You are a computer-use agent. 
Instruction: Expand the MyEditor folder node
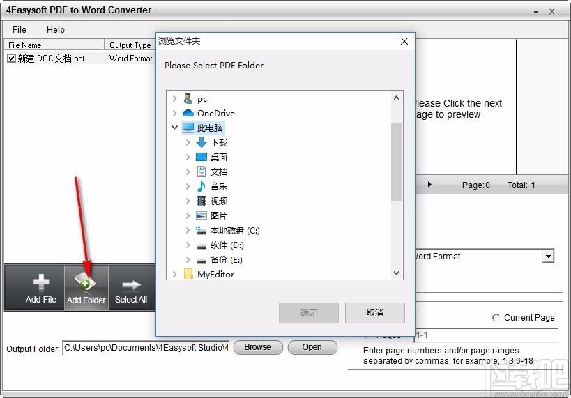click(175, 274)
